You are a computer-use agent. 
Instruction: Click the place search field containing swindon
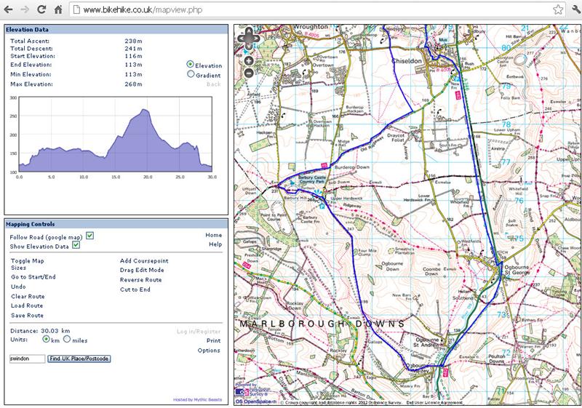[x=27, y=359]
